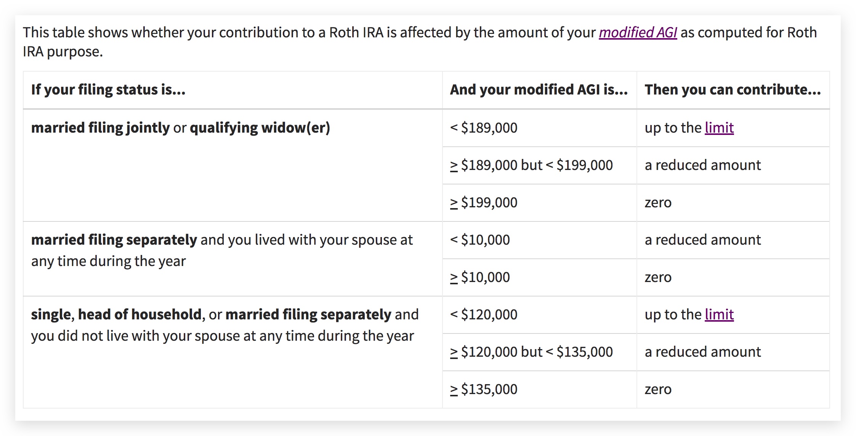Click the 'Then you can contribute...' header
Viewport: 856px width, 436px height.
pos(733,90)
